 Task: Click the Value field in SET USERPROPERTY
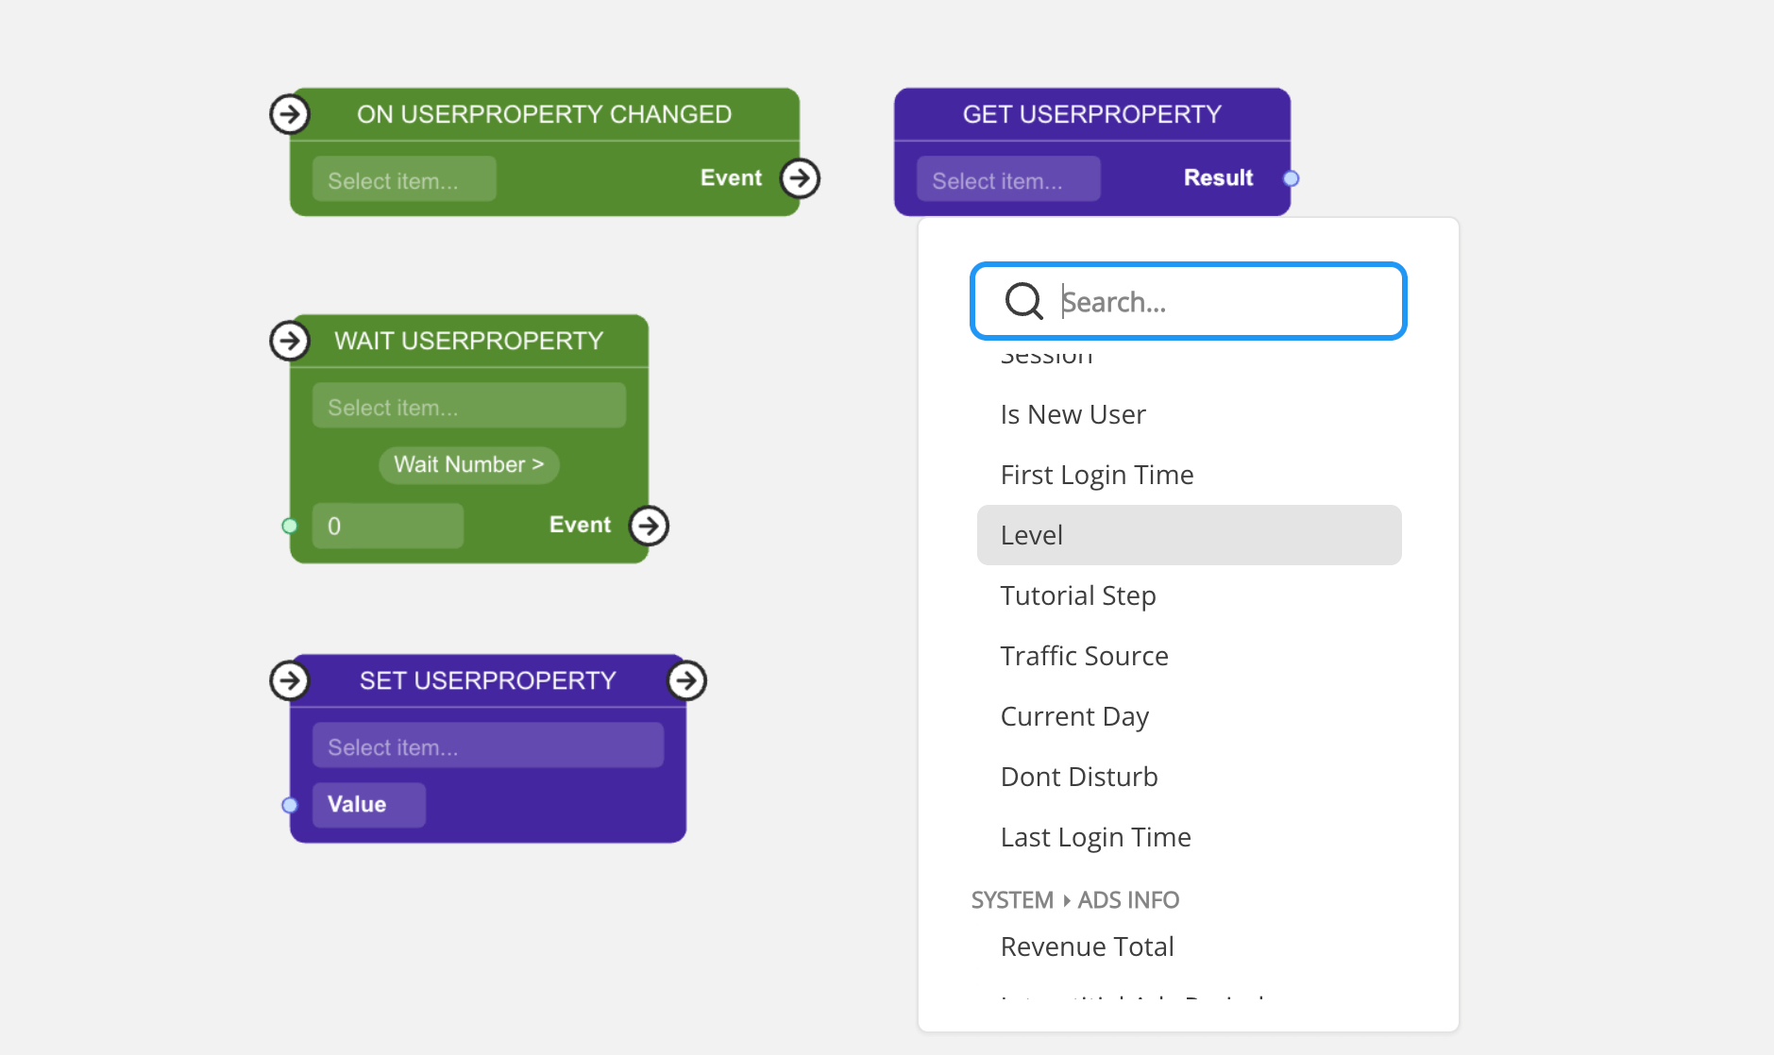click(368, 805)
